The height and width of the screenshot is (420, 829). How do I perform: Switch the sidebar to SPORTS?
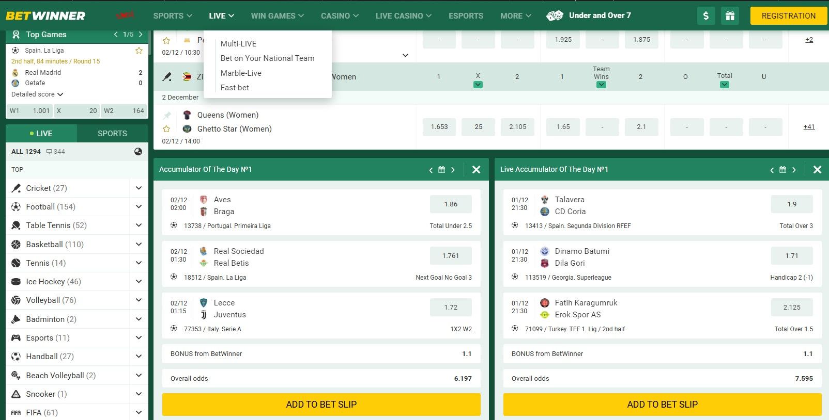tap(112, 134)
